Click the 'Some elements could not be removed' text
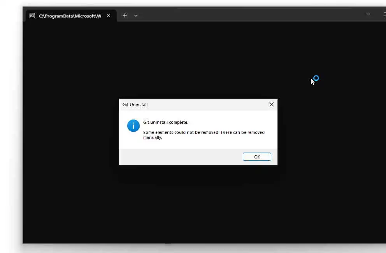This screenshot has height=253, width=386. (204, 135)
